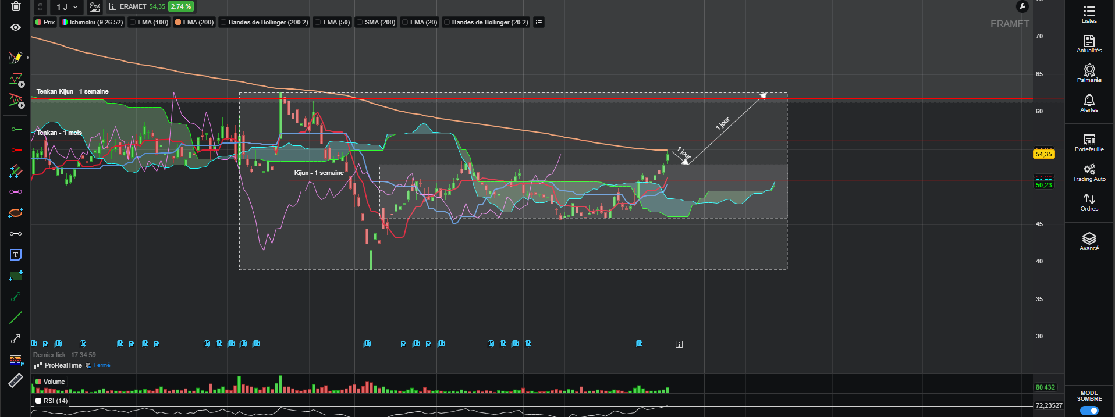Open the 1 J timeframe dropdown
Viewport: 1115px width, 417px height.
(67, 7)
